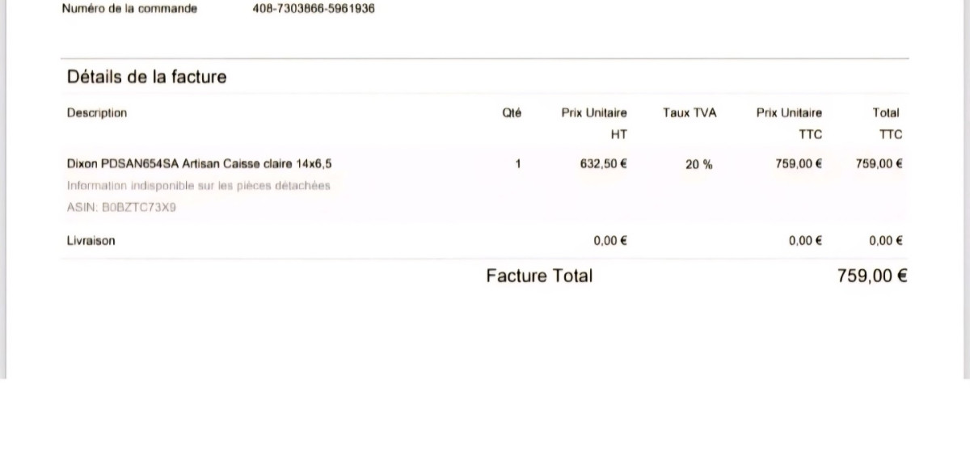Click the "Facture Total" label

(539, 276)
